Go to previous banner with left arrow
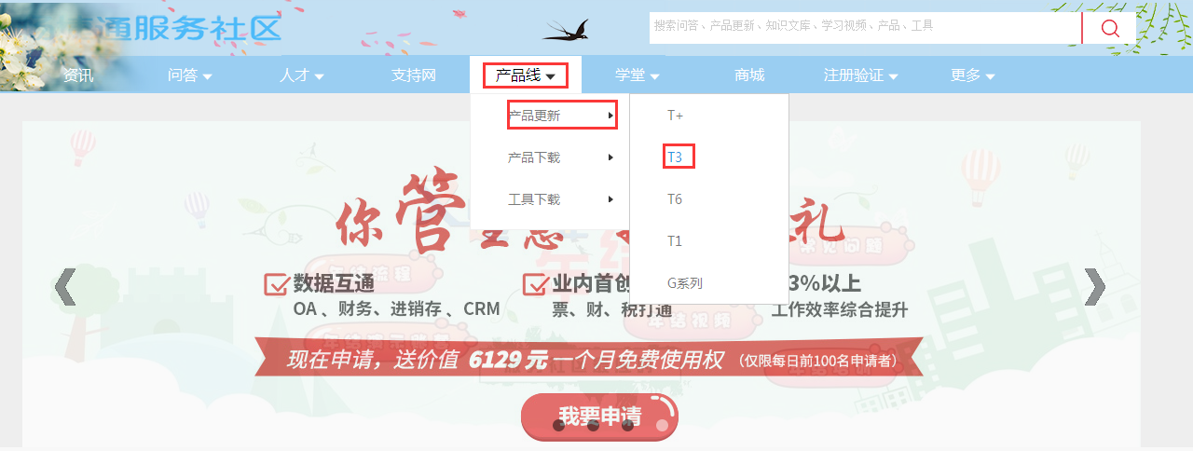Screen dimensions: 1193x451 [x=64, y=287]
